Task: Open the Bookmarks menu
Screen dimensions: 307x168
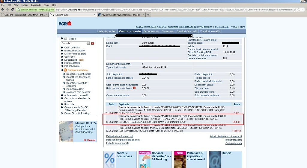Action: click(x=36, y=5)
